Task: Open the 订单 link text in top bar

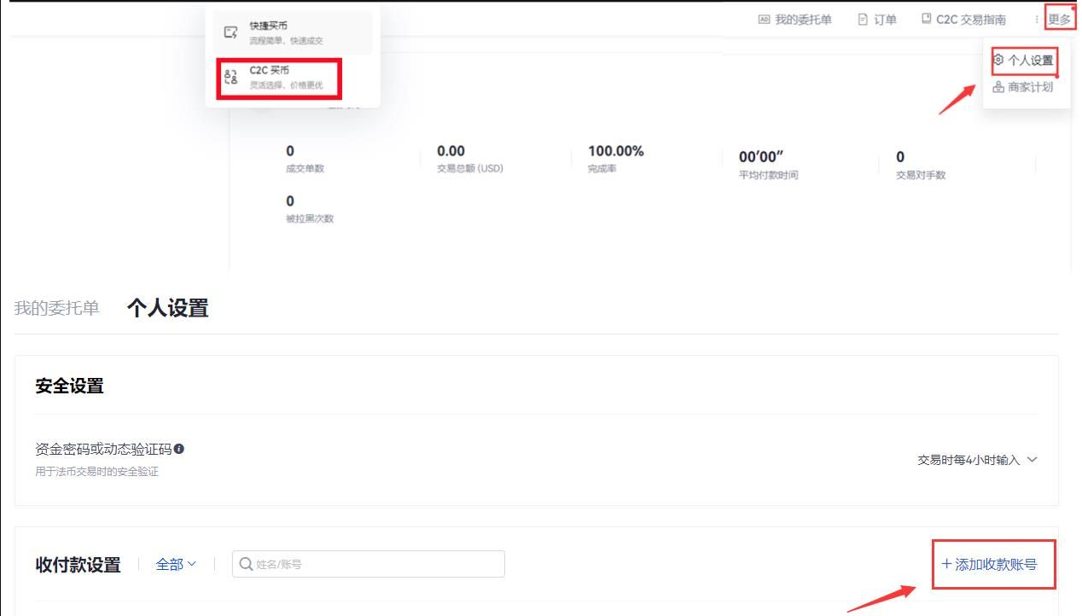Action: pyautogui.click(x=885, y=20)
